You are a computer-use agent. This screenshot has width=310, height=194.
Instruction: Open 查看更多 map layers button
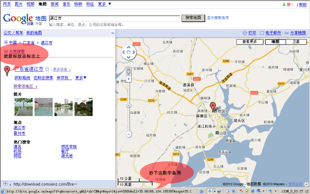[250, 42]
